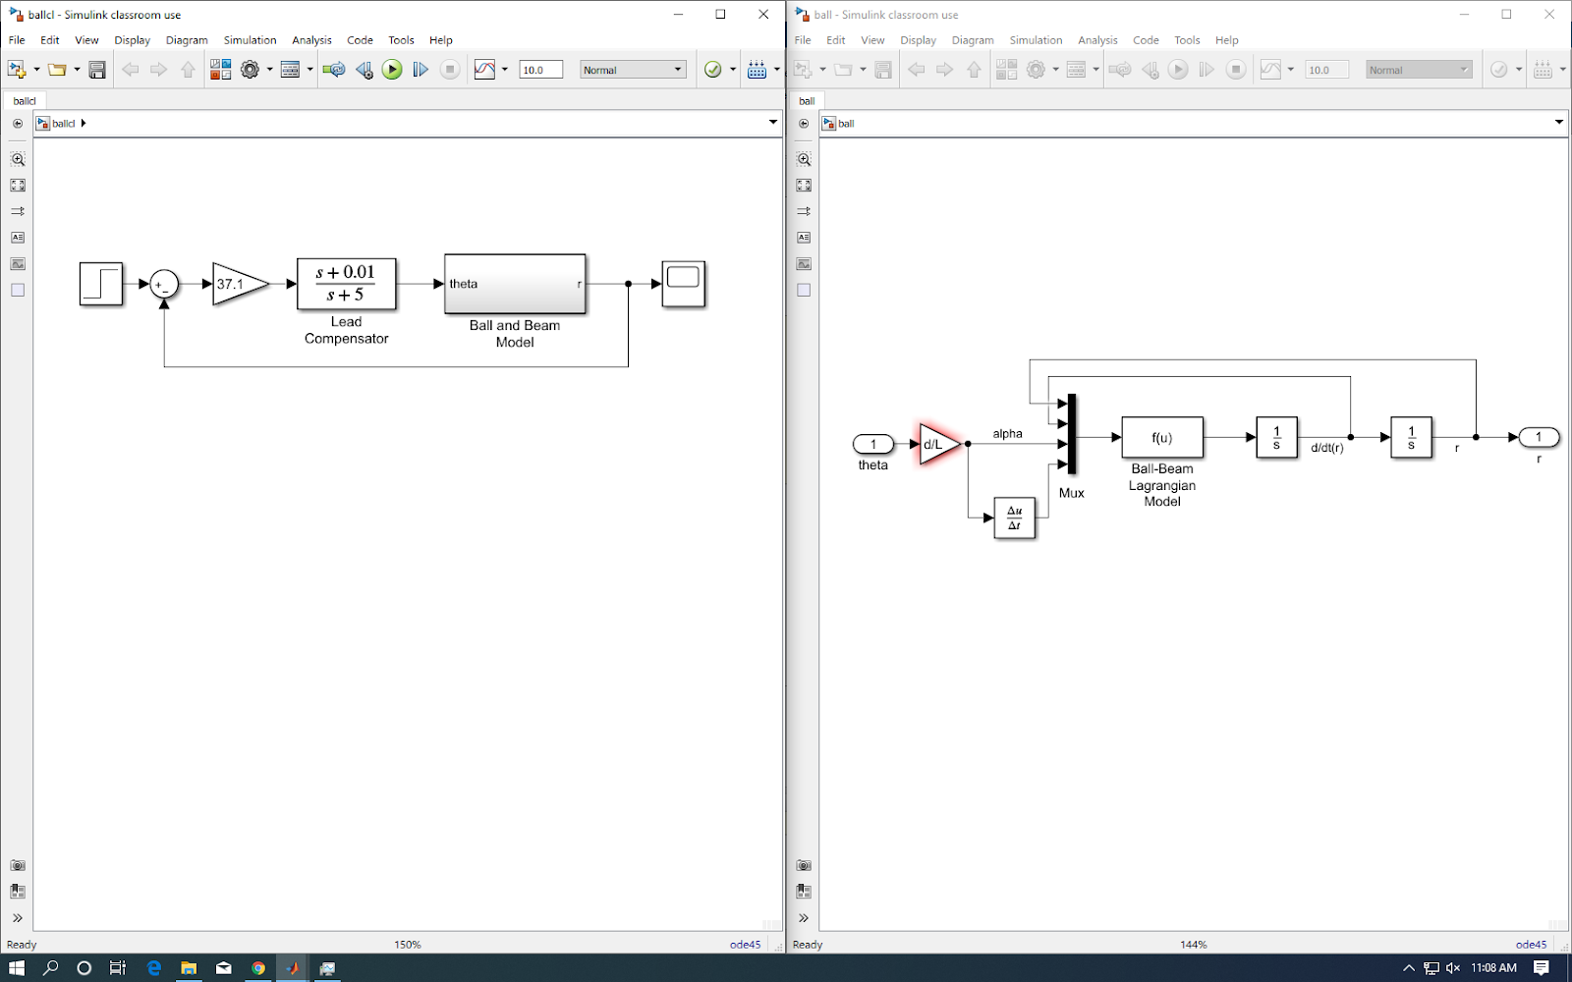Open simulation mode Normal dropdown in ballcl
This screenshot has width=1572, height=982.
(633, 70)
